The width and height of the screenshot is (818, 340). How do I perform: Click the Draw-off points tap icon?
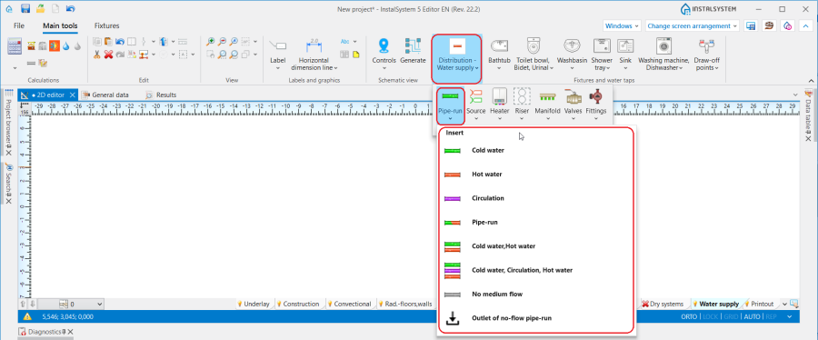coord(706,45)
